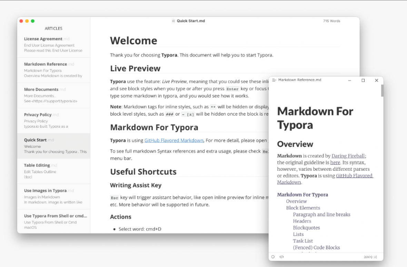This screenshot has height=267, width=407.
Task: Click the 'Markdown For Typora' heading in Quick Start
Action: [x=154, y=127]
